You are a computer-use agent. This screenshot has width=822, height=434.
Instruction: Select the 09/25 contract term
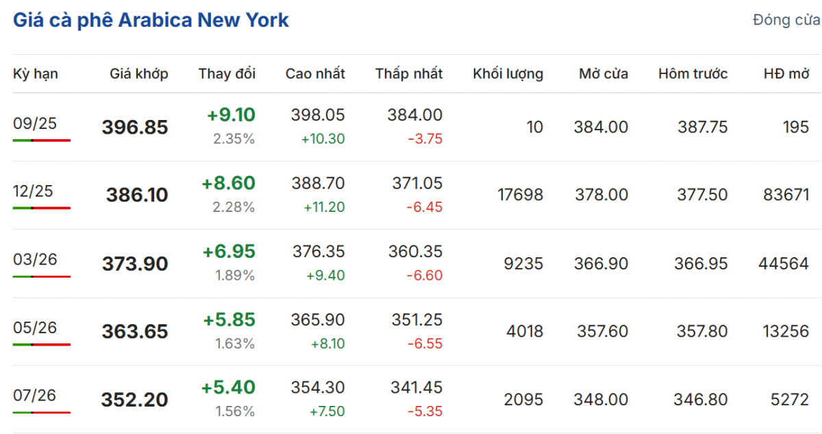pyautogui.click(x=35, y=123)
